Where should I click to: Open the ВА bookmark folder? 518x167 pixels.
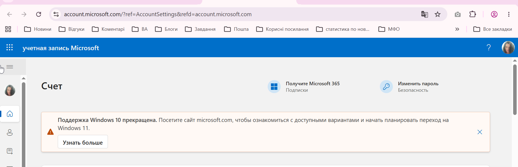pos(140,29)
